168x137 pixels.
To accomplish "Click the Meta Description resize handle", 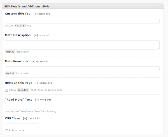I will 158,48.
